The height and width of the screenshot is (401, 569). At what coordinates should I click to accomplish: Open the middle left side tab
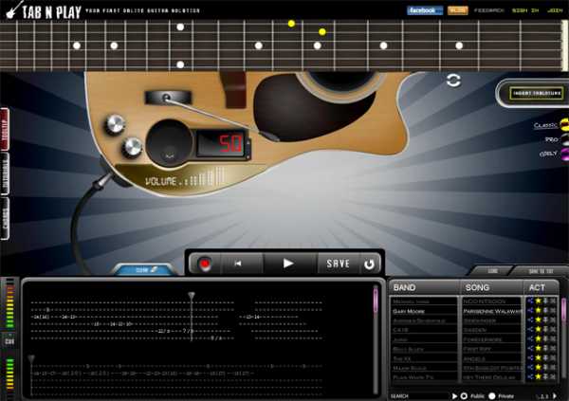coord(5,173)
